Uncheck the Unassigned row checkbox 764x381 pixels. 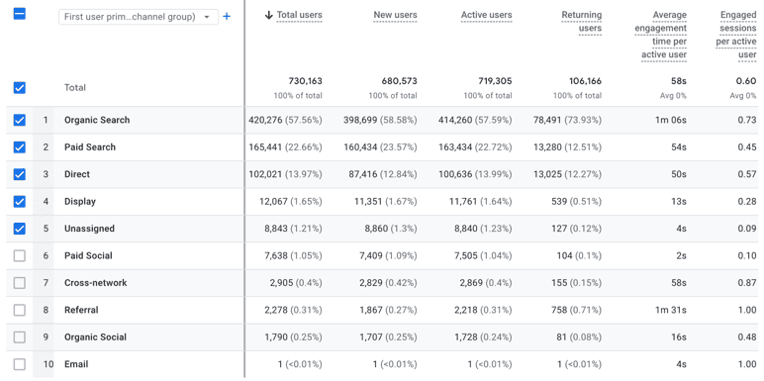[x=20, y=229]
